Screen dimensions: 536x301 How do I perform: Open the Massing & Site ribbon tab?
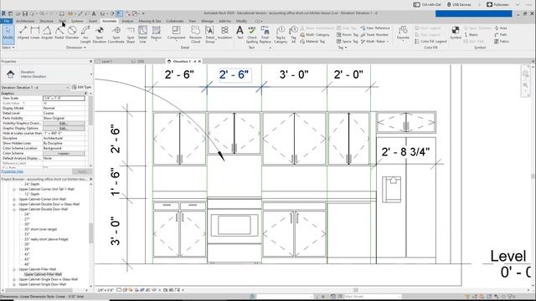coord(150,21)
